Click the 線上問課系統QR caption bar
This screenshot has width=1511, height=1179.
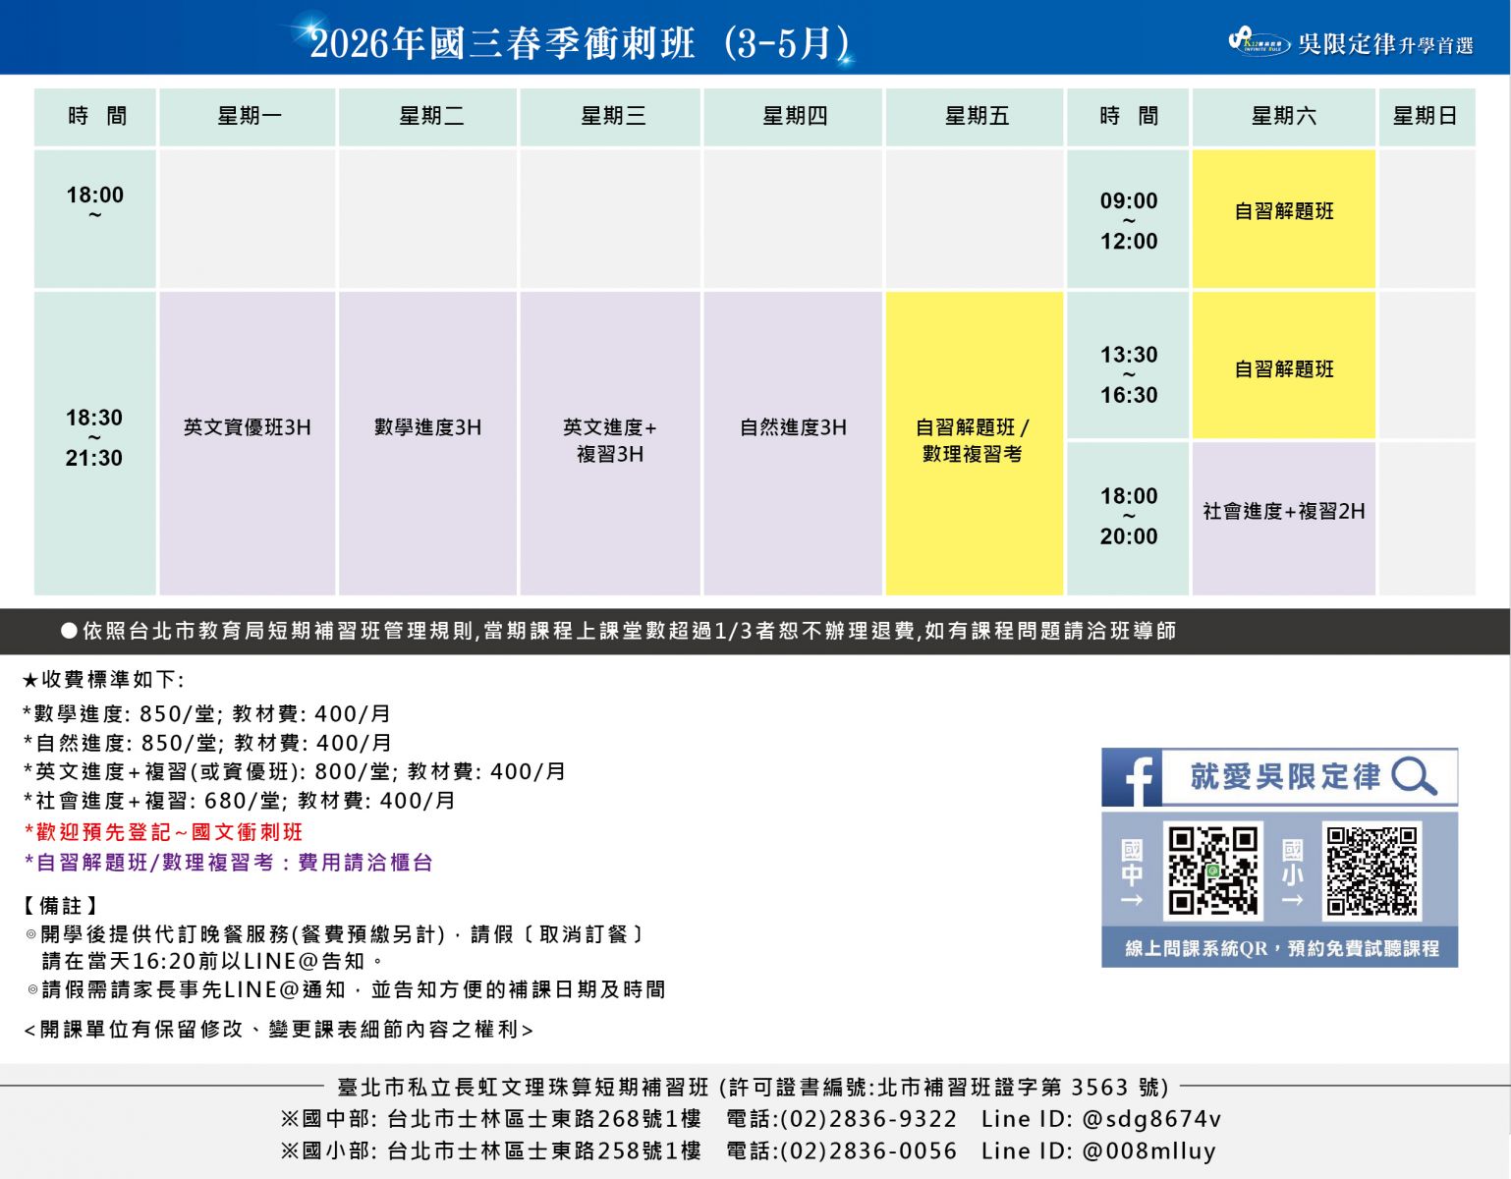pos(1280,948)
